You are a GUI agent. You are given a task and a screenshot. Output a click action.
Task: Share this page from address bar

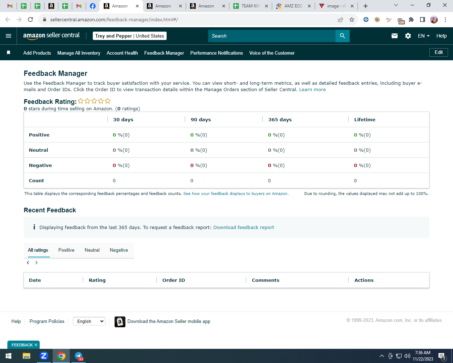coord(340,19)
